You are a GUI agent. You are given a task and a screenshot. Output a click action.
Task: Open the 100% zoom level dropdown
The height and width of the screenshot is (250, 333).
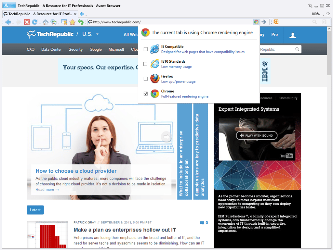pos(323,15)
